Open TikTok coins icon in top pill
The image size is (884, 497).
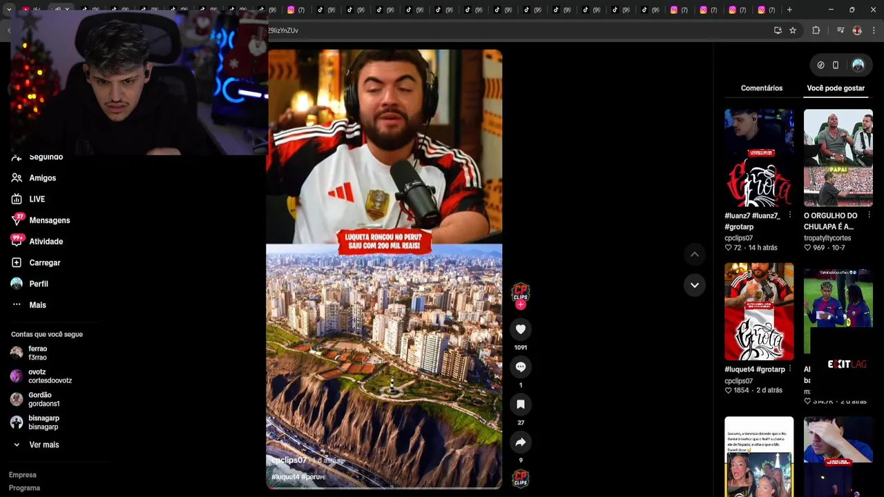click(820, 65)
